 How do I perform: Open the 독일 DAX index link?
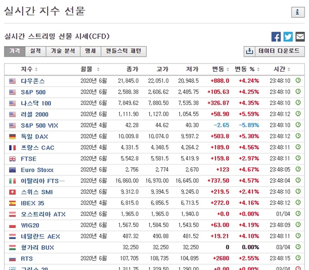click(x=34, y=137)
